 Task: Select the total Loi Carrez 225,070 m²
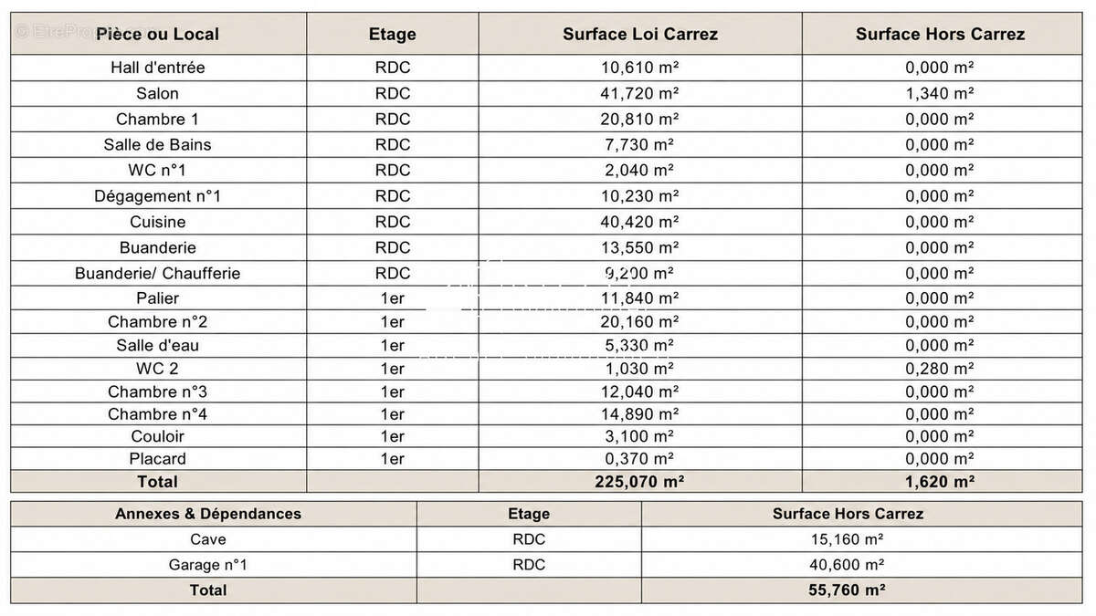640,481
